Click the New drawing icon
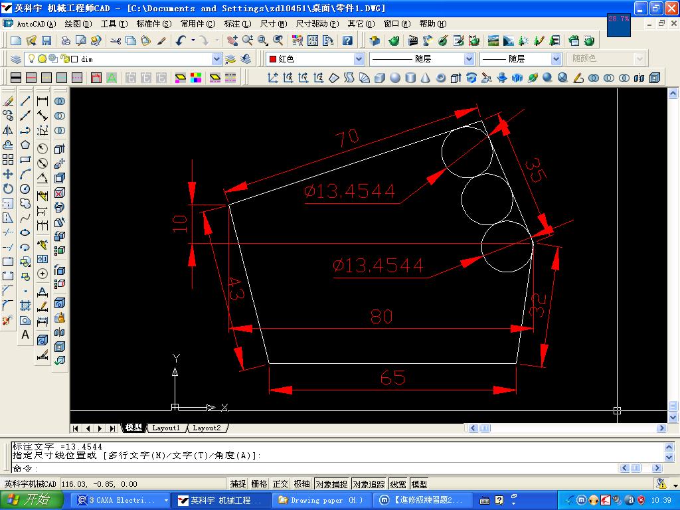The image size is (680, 510). coord(16,41)
